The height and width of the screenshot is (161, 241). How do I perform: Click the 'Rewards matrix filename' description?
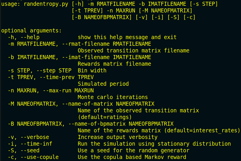coord(114,64)
